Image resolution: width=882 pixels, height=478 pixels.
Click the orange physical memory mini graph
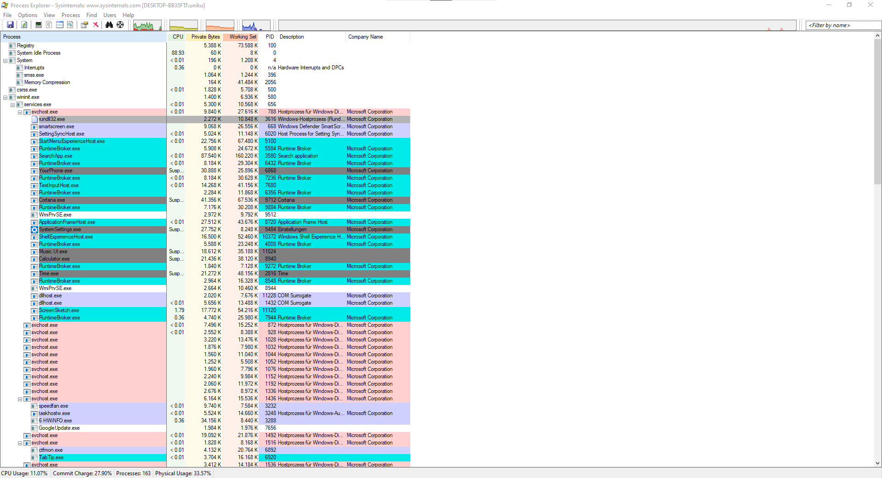coord(220,25)
